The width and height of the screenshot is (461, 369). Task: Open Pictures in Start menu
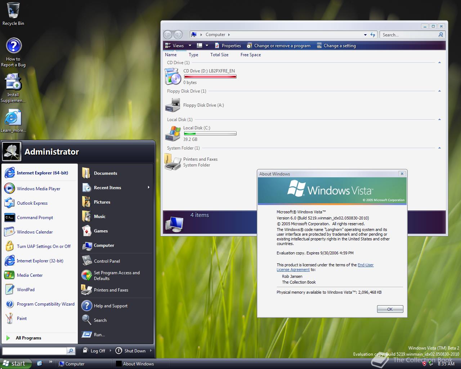tap(116, 202)
